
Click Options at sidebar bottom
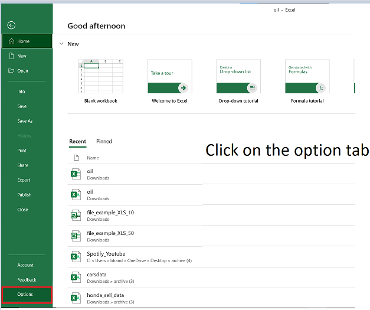[x=27, y=295]
